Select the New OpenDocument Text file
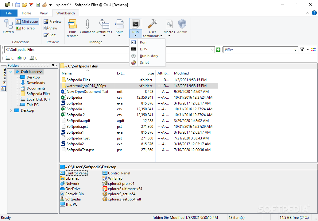The height and width of the screenshot is (221, 318). [87, 92]
